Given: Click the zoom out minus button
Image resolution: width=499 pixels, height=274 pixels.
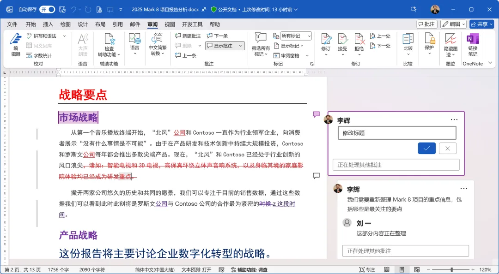Looking at the screenshot, I should pos(428,269).
